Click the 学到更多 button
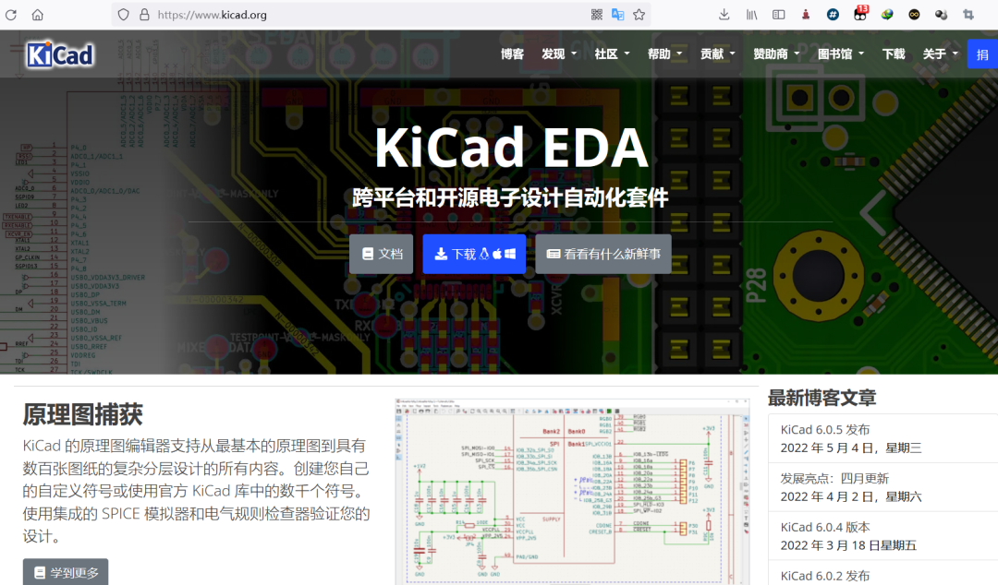 [x=66, y=572]
